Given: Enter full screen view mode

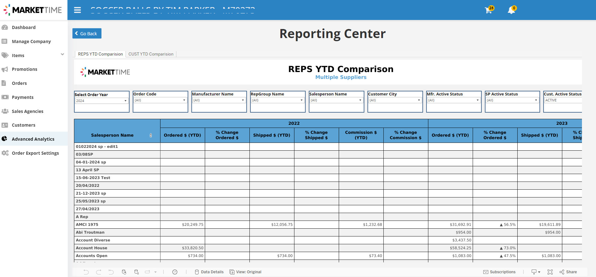Looking at the screenshot, I should pos(550,272).
